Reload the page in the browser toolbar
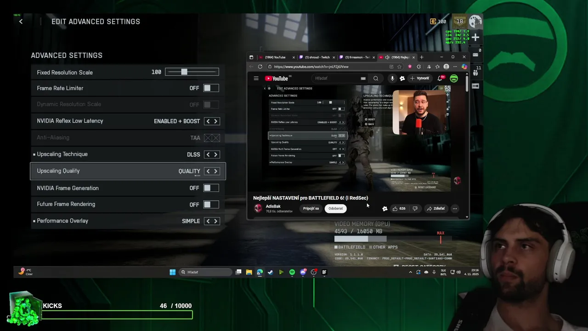The height and width of the screenshot is (331, 588). (x=260, y=67)
